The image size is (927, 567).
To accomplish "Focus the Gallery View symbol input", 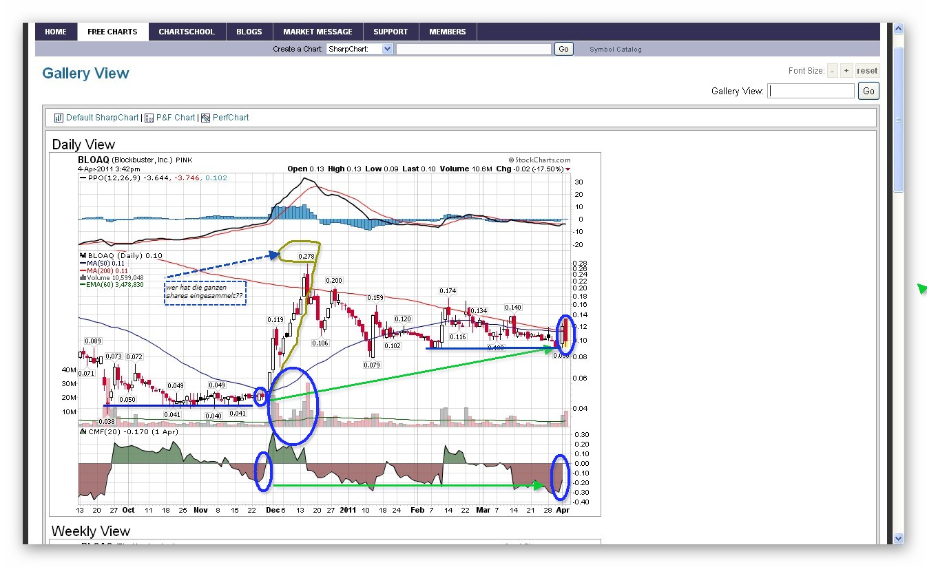I will [811, 91].
